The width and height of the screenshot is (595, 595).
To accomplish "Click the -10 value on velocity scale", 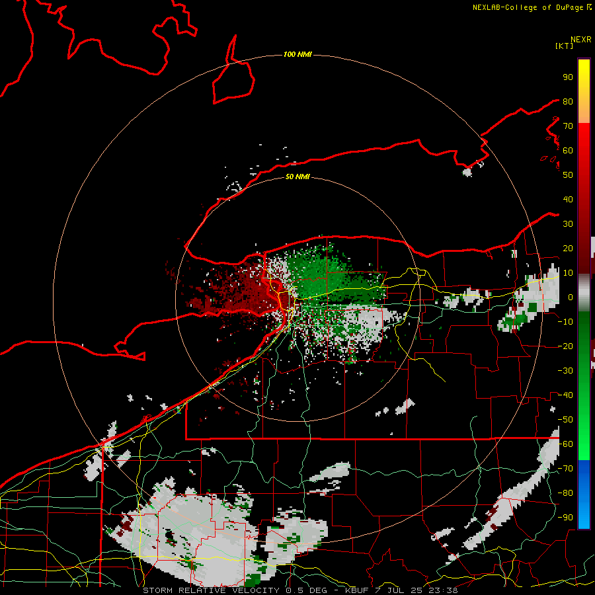I will tap(565, 322).
